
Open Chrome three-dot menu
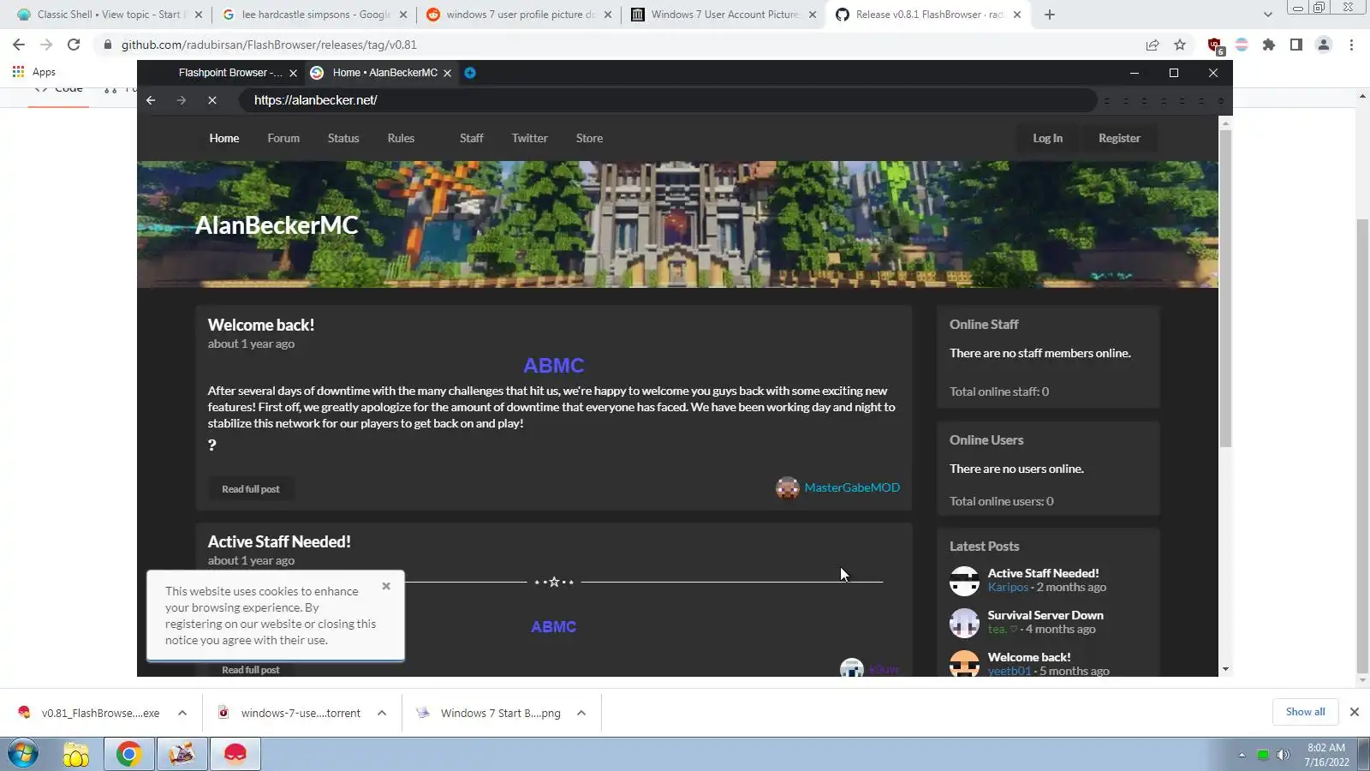pyautogui.click(x=1351, y=45)
